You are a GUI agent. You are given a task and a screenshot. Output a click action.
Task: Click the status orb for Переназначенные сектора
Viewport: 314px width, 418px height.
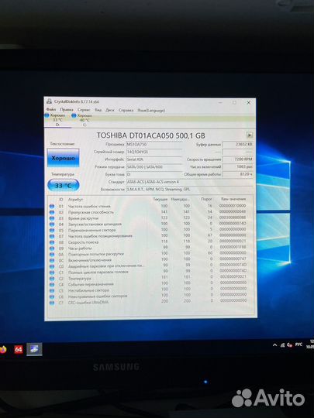tap(52, 230)
